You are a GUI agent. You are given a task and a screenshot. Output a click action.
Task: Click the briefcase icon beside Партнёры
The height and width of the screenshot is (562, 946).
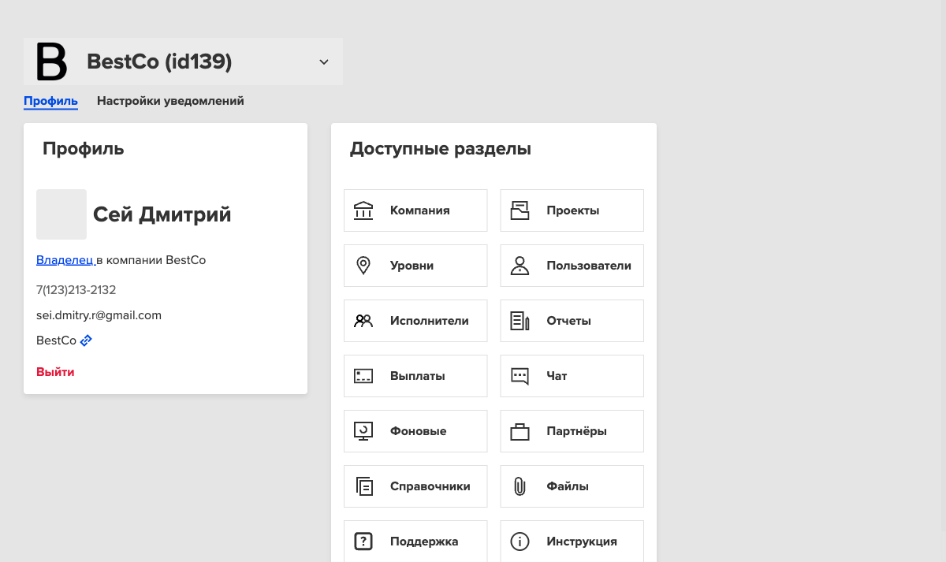520,431
